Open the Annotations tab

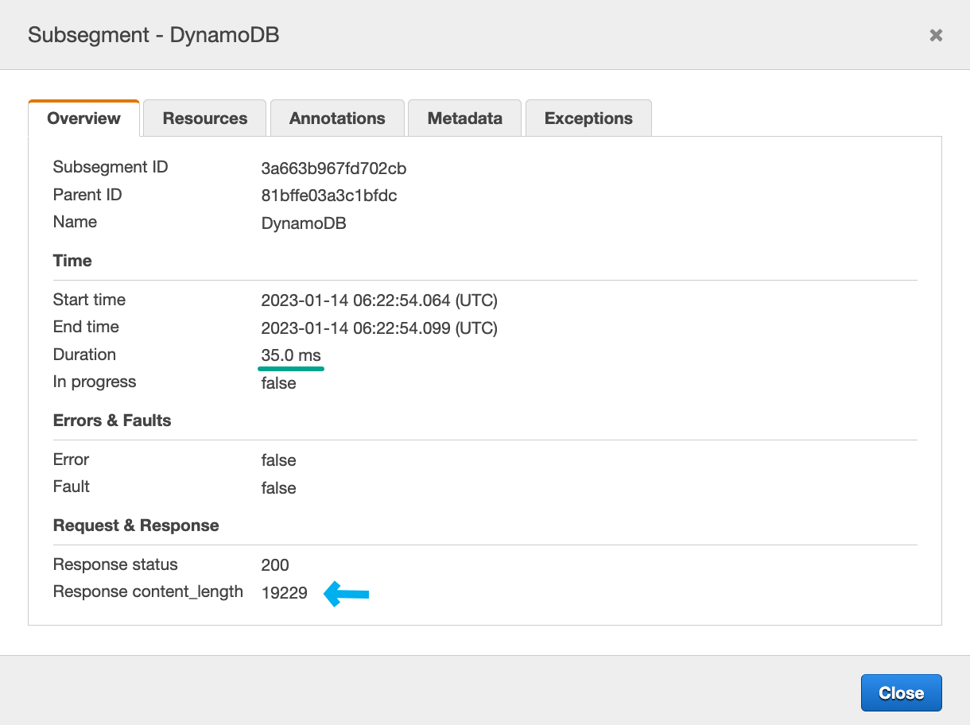coord(337,118)
